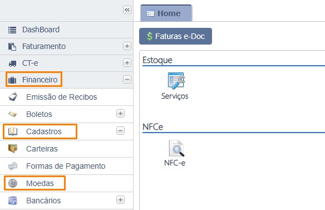Open Formas de Pagamento menu entry
Screen dimensions: 325x210
click(66, 166)
